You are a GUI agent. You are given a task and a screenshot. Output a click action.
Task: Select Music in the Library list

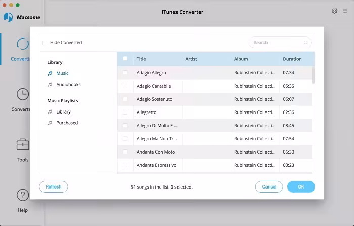pos(62,73)
